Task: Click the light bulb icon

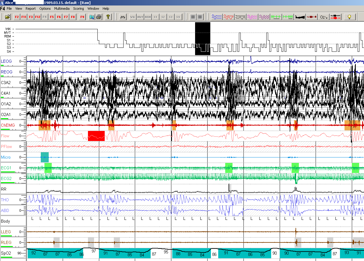Action: tap(349, 17)
